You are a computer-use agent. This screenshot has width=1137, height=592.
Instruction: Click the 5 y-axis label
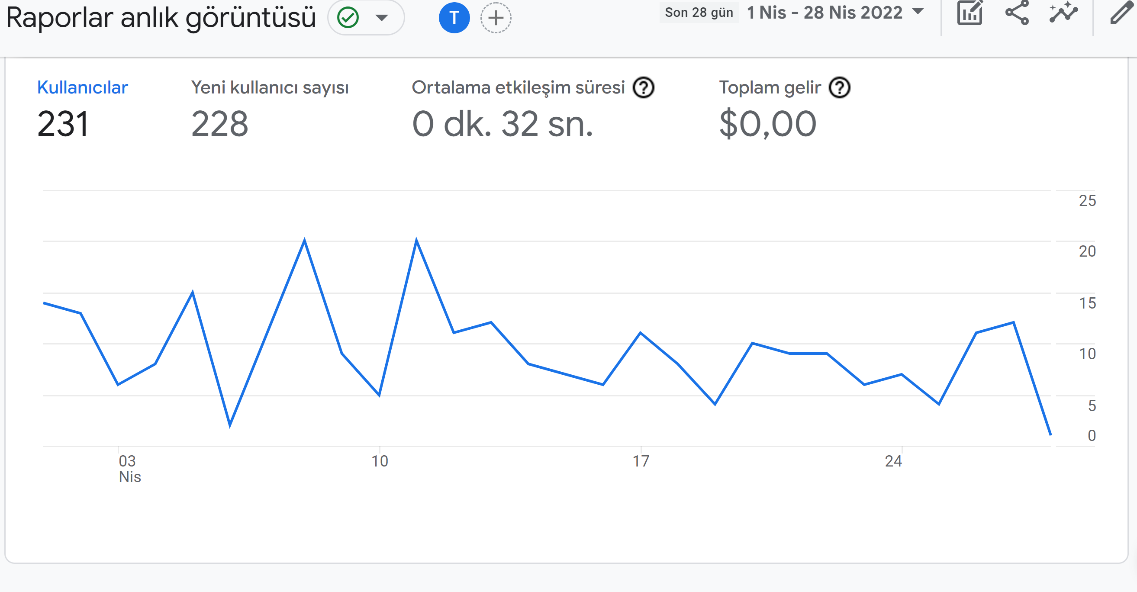click(x=1092, y=405)
